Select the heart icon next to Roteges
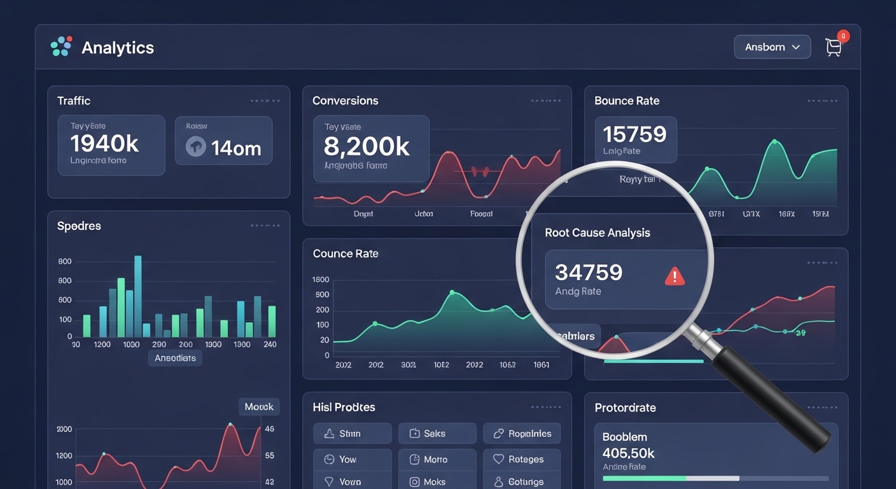896x489 pixels. (498, 459)
